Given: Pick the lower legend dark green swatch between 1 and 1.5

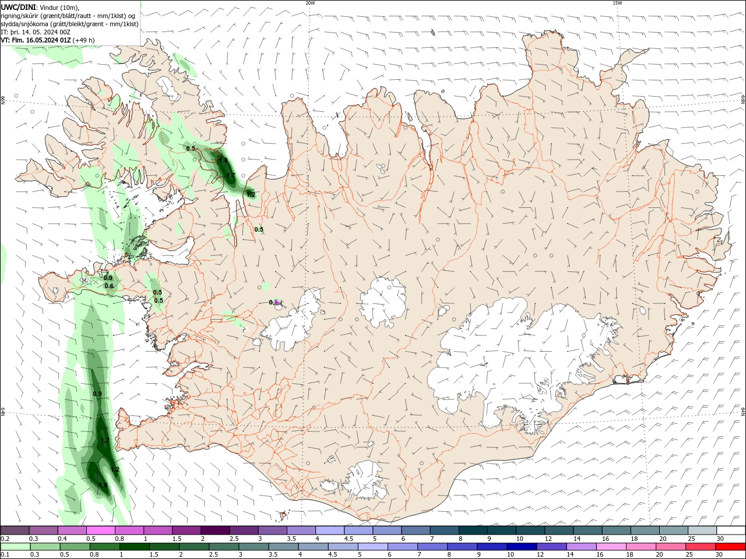Looking at the screenshot, I should click(135, 547).
